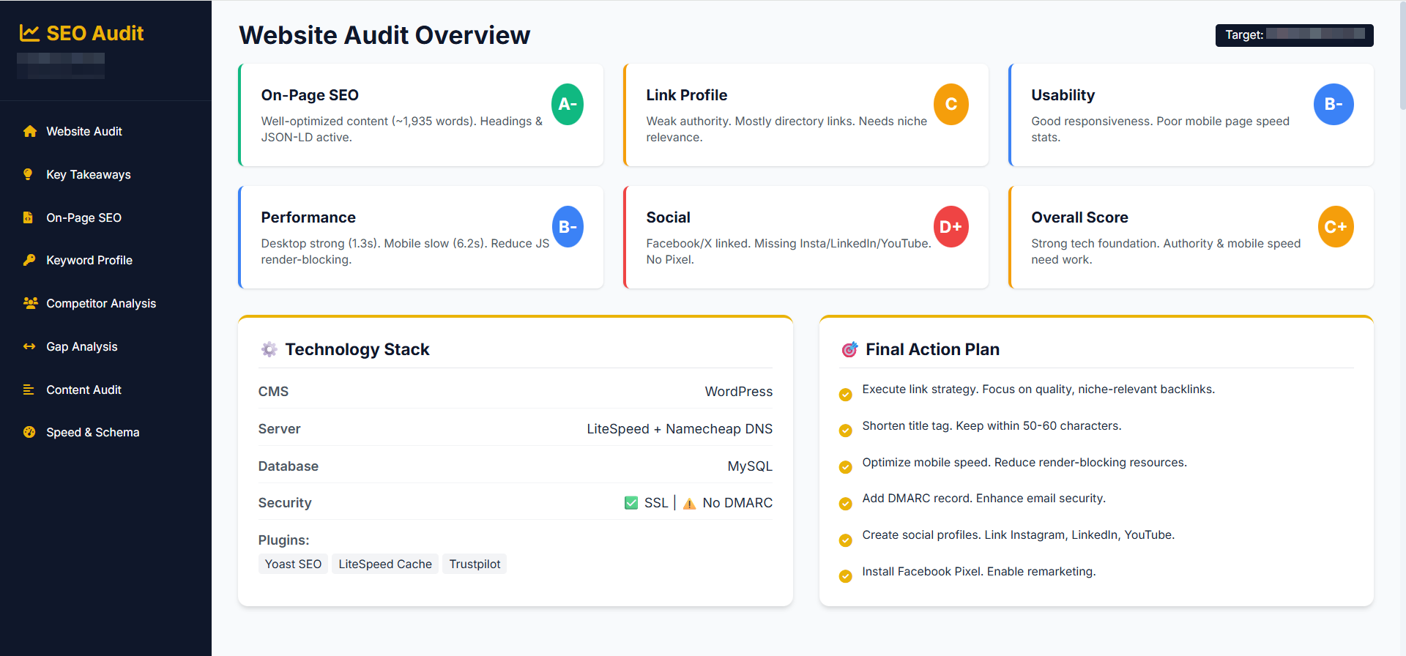Click the B- grade badge on Performance card
This screenshot has height=656, width=1406.
point(568,226)
